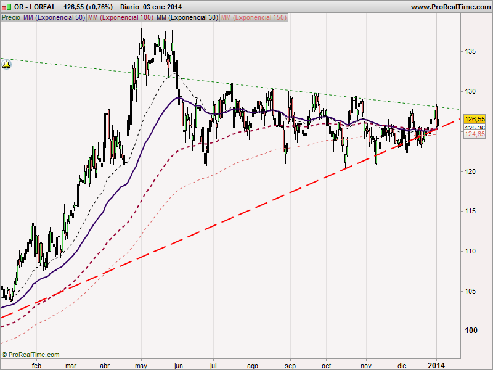Click the mar month label on the time axis
This screenshot has height=370, width=493.
[x=71, y=366]
